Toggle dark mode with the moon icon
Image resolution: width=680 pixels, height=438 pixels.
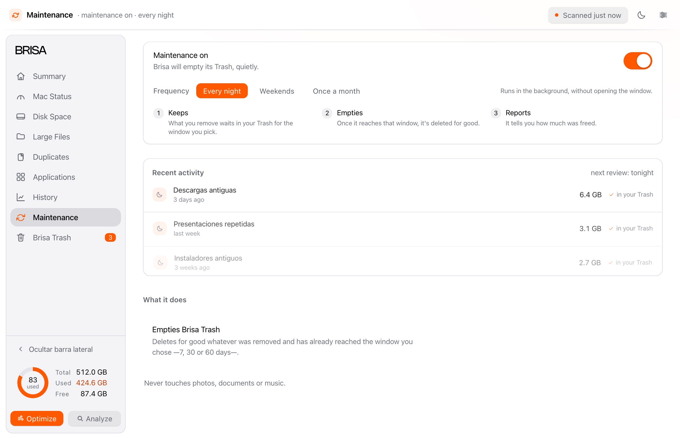641,15
